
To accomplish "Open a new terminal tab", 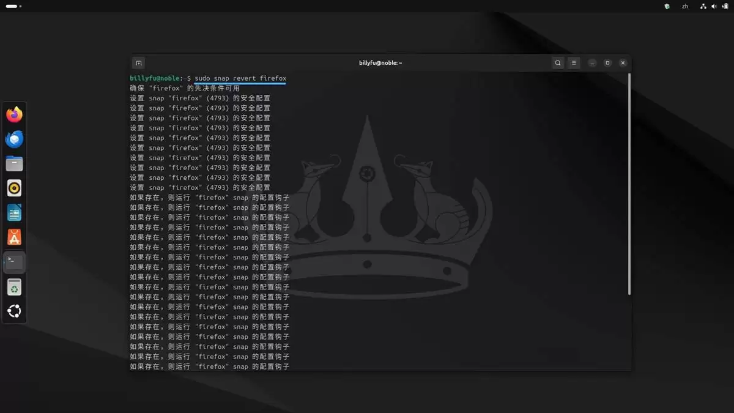I will point(138,62).
